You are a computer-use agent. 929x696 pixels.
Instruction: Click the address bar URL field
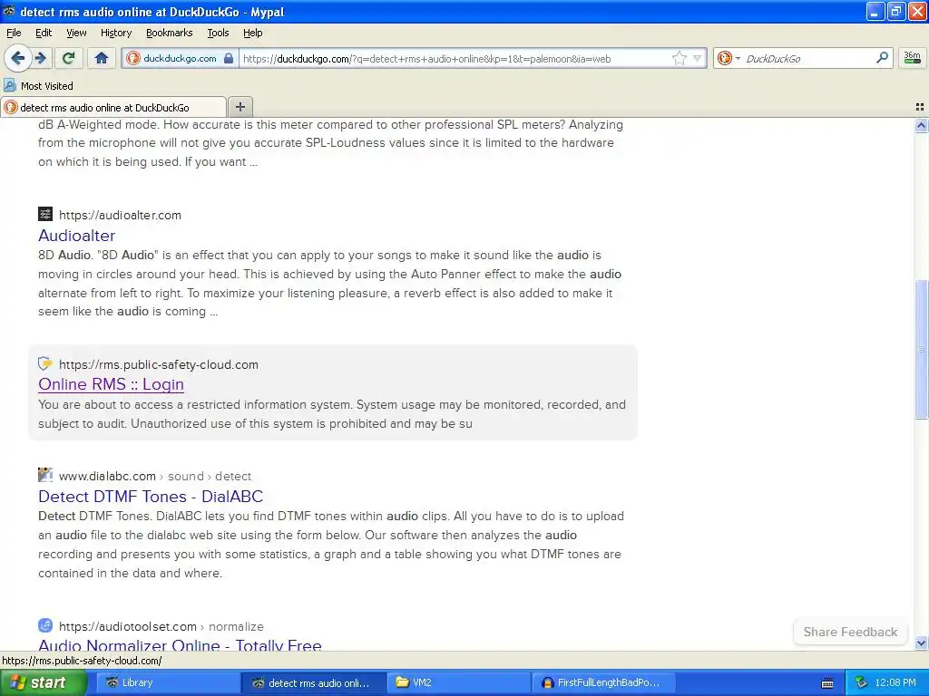tap(454, 59)
